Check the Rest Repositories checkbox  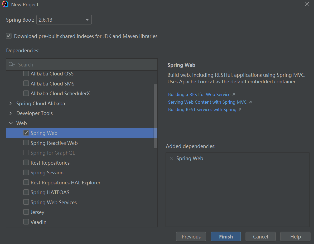(x=26, y=162)
